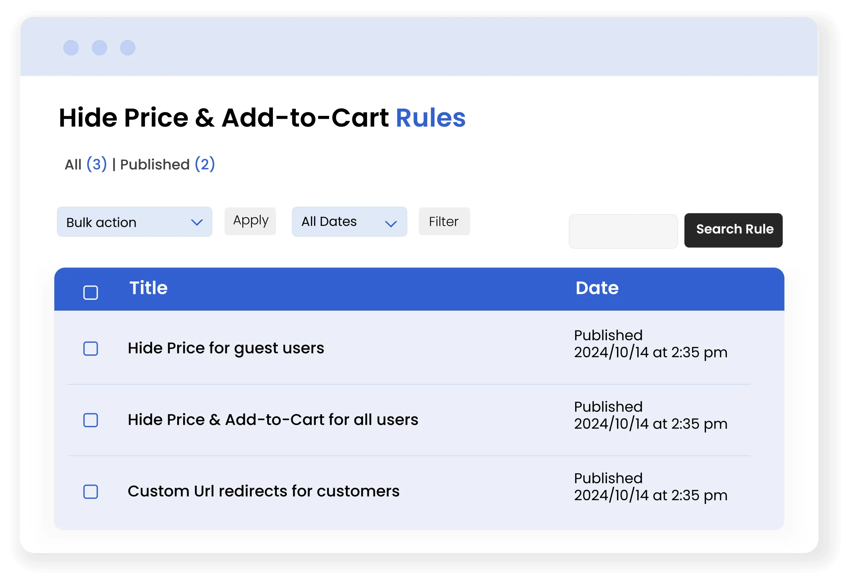Sort by the Date column header
Screen dimensions: 851x583
coord(597,288)
